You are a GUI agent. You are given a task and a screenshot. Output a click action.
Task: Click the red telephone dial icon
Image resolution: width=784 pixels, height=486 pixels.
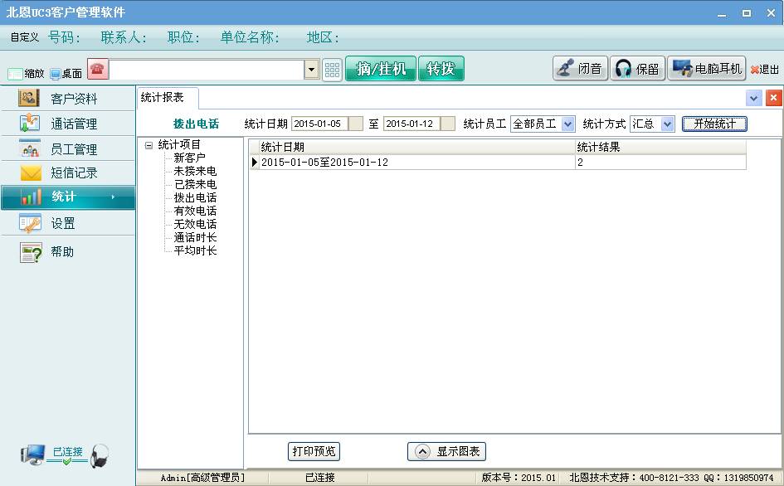(x=98, y=69)
